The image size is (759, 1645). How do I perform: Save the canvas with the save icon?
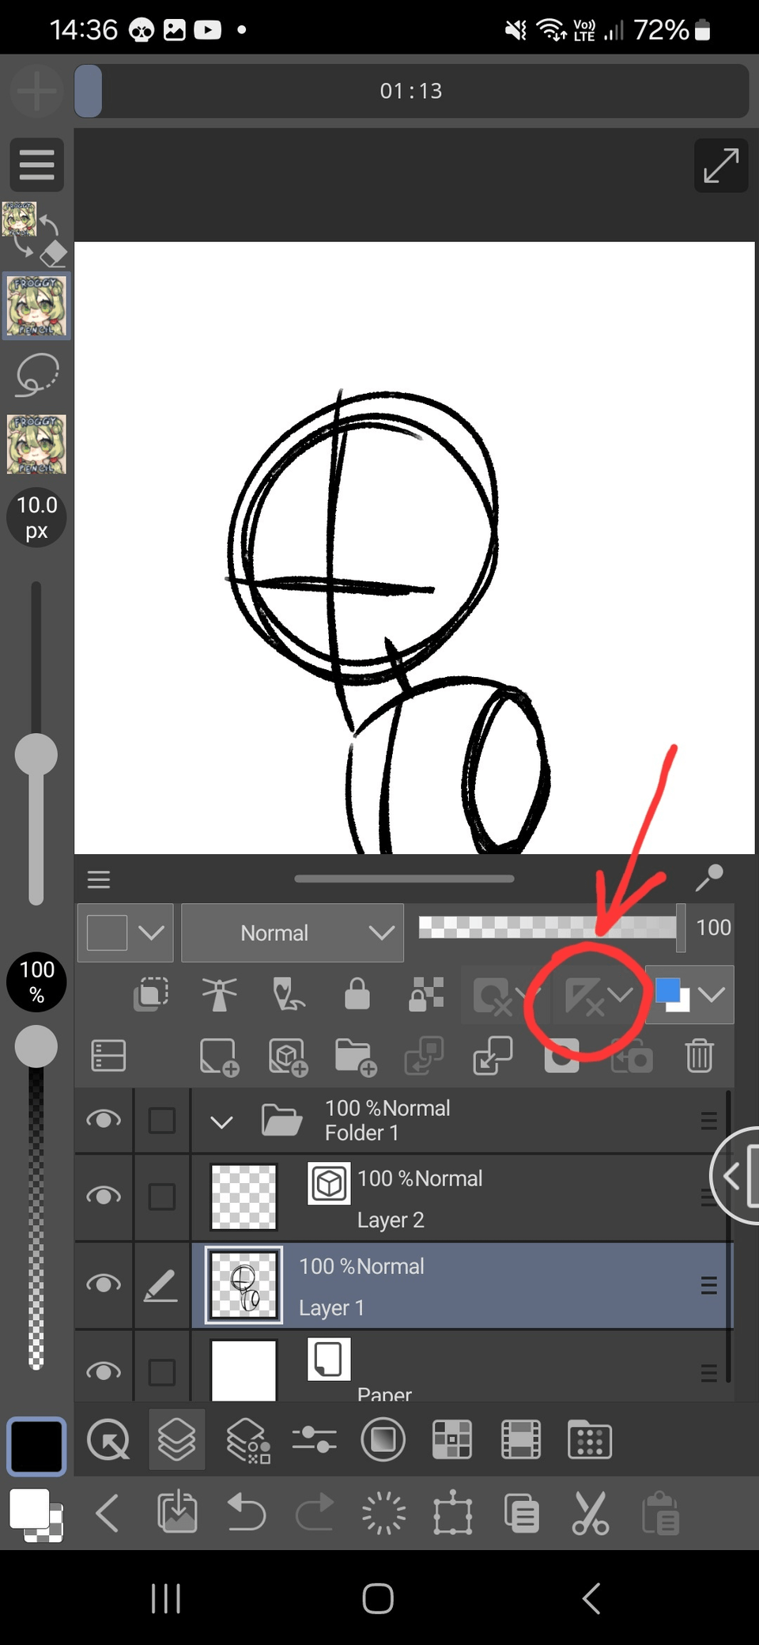pos(177,1511)
